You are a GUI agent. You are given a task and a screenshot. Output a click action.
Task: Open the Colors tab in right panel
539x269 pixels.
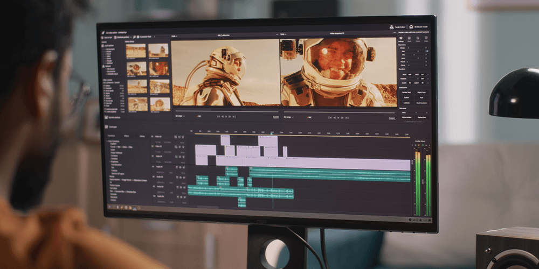[x=418, y=39]
